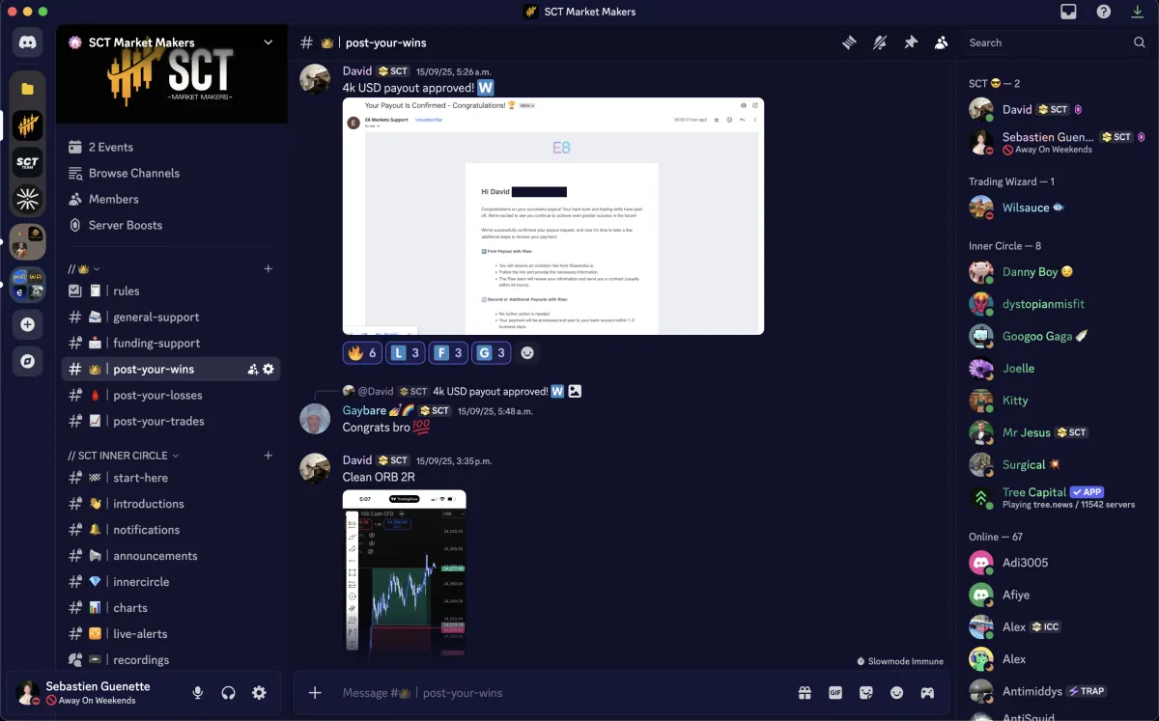The width and height of the screenshot is (1159, 721).
Task: Select the SCT Team server icon
Action: coord(27,162)
